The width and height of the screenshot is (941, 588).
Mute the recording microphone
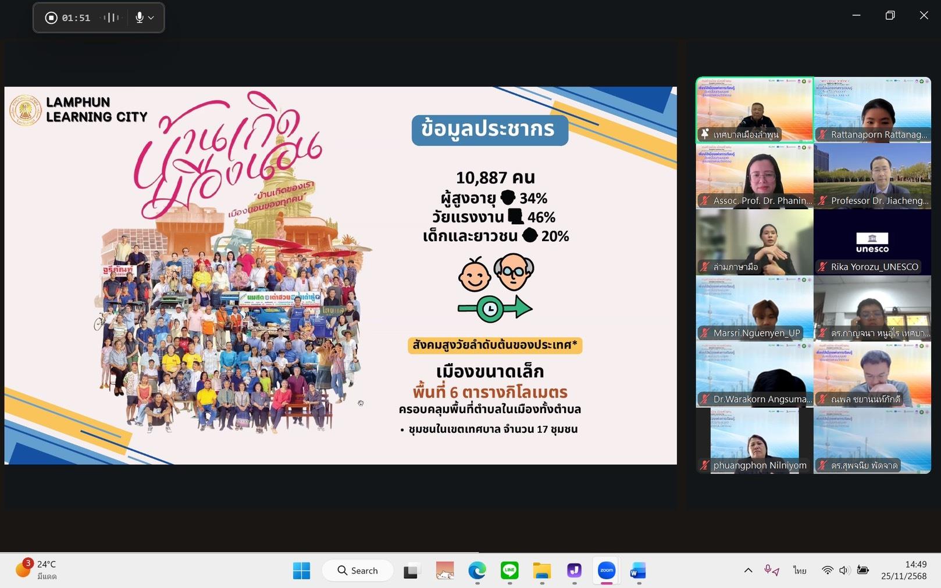(140, 18)
